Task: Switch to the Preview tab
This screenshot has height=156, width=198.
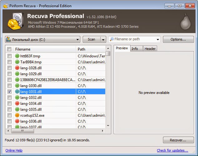Action: tap(122, 48)
